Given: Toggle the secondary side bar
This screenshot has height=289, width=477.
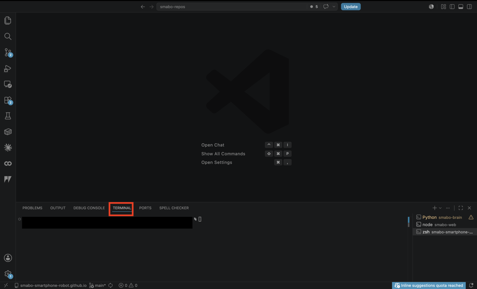Looking at the screenshot, I should 469,6.
